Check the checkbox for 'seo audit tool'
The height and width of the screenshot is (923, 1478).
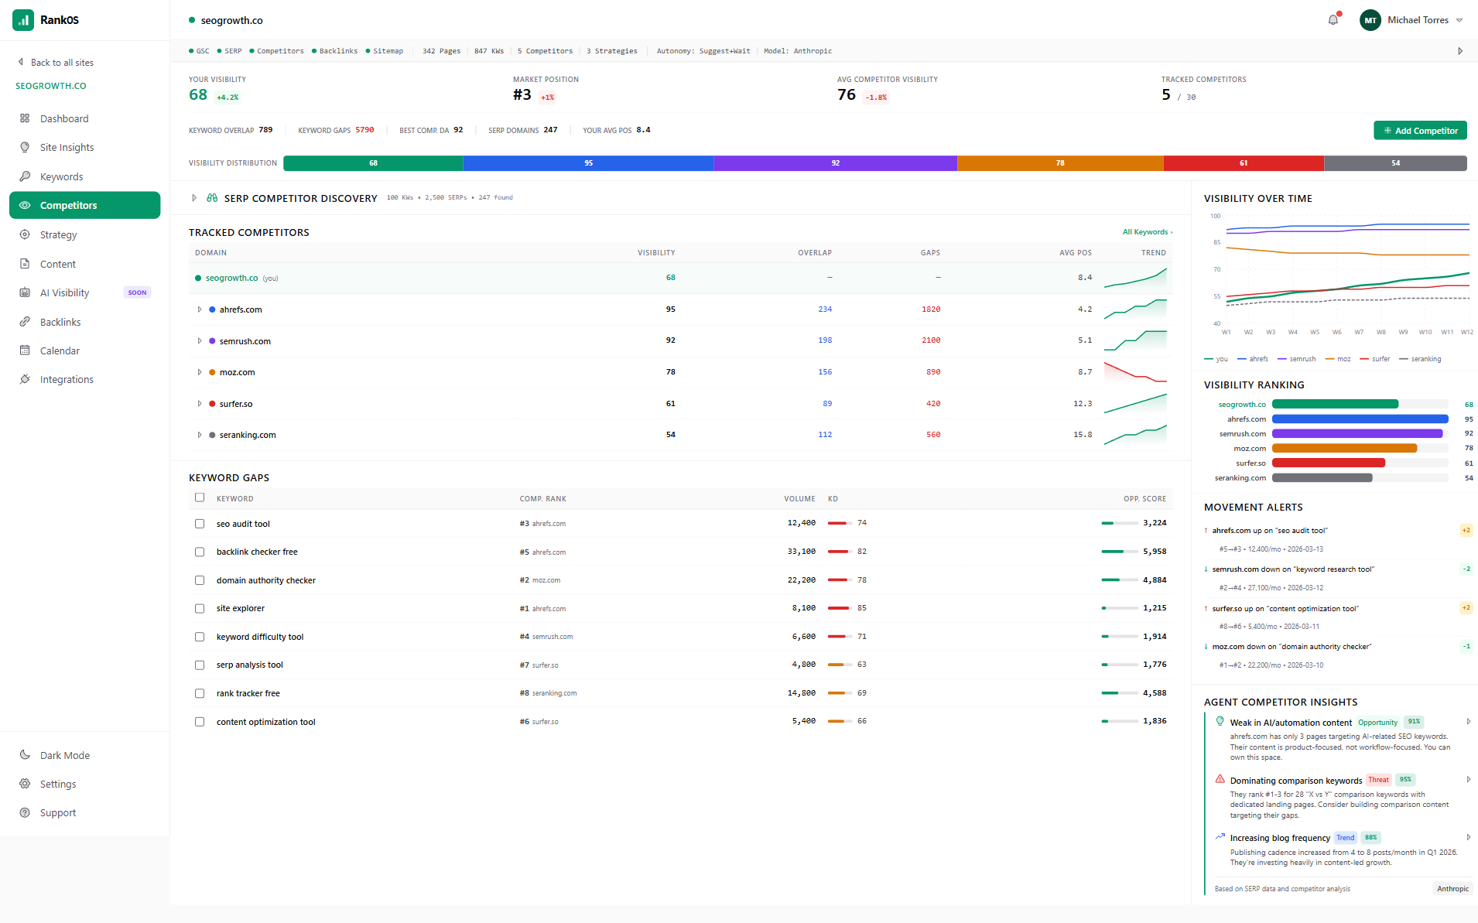(x=200, y=524)
